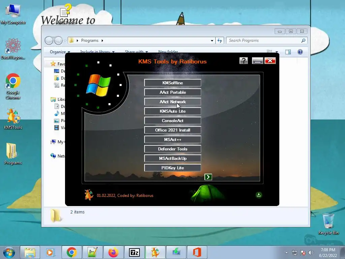The height and width of the screenshot is (259, 345).
Task: Select DataWagon desktop shortcut
Action: (x=13, y=49)
